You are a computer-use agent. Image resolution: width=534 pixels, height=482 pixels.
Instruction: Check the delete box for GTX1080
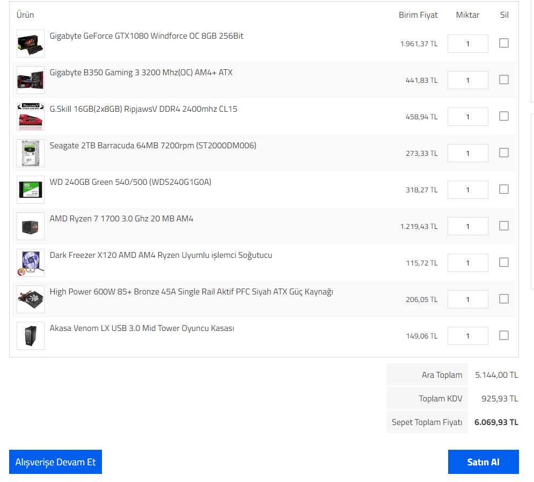coord(503,43)
